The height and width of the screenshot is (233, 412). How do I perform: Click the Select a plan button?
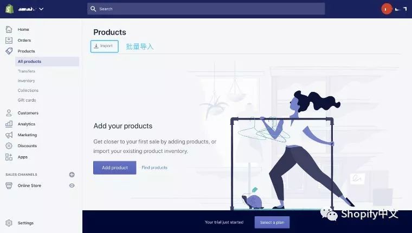(x=272, y=222)
